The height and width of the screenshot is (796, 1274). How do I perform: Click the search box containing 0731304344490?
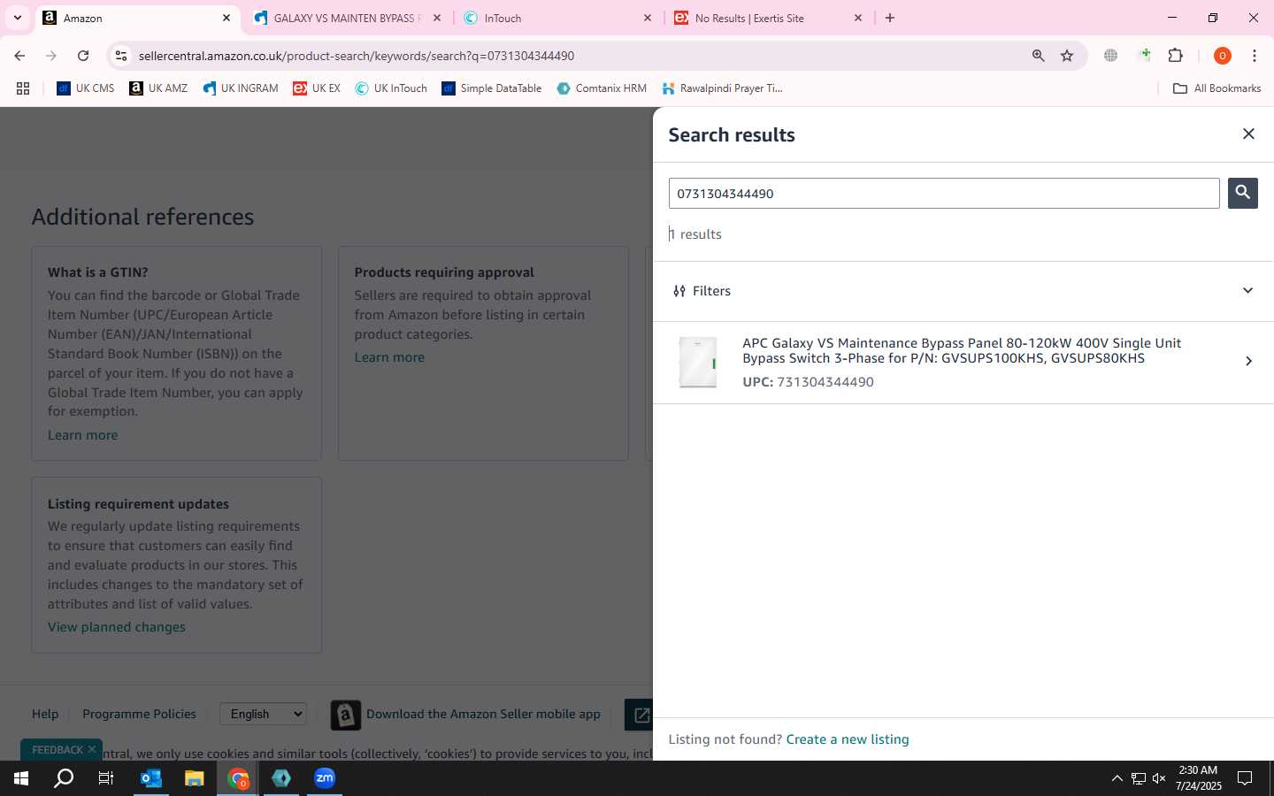coord(944,193)
